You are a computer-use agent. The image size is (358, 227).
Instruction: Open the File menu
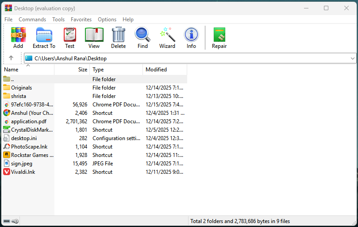point(8,20)
